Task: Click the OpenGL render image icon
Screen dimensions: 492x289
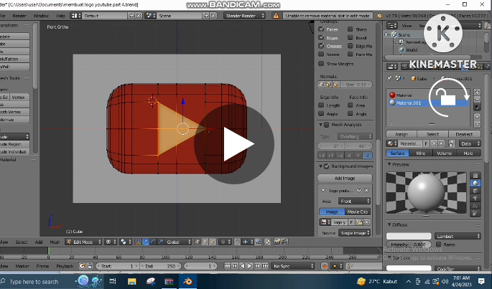Action: coord(277,242)
